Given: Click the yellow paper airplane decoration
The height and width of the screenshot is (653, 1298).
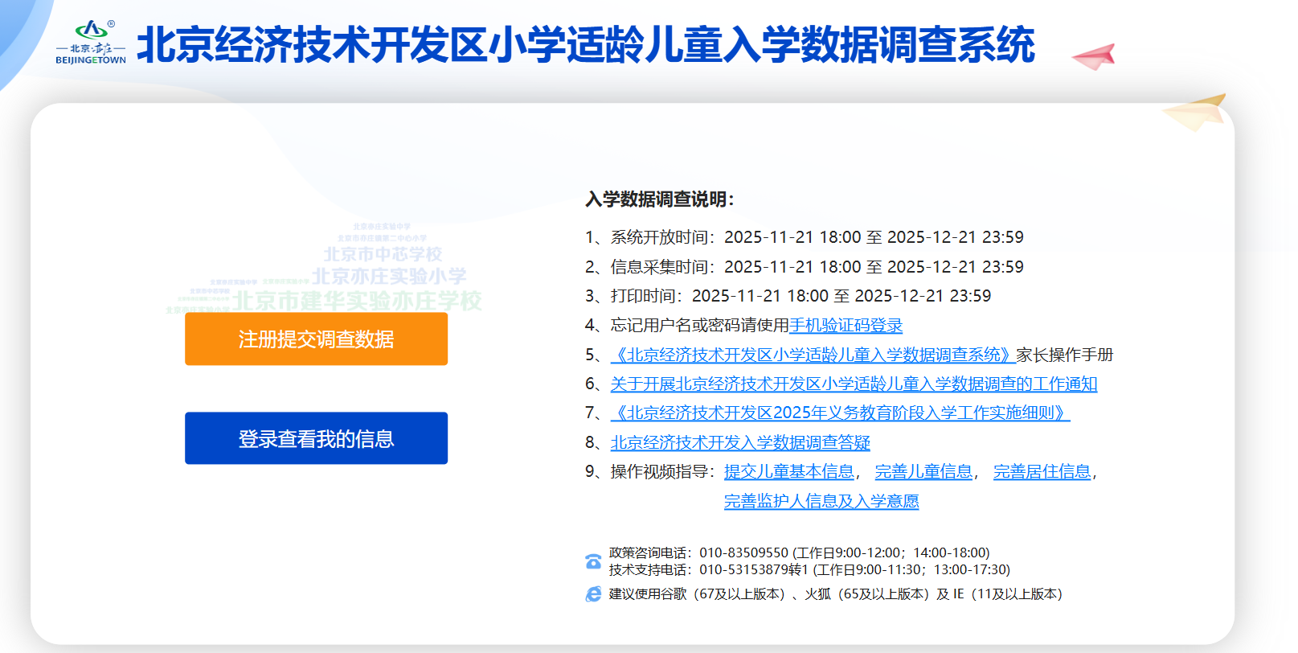Looking at the screenshot, I should tap(1195, 113).
